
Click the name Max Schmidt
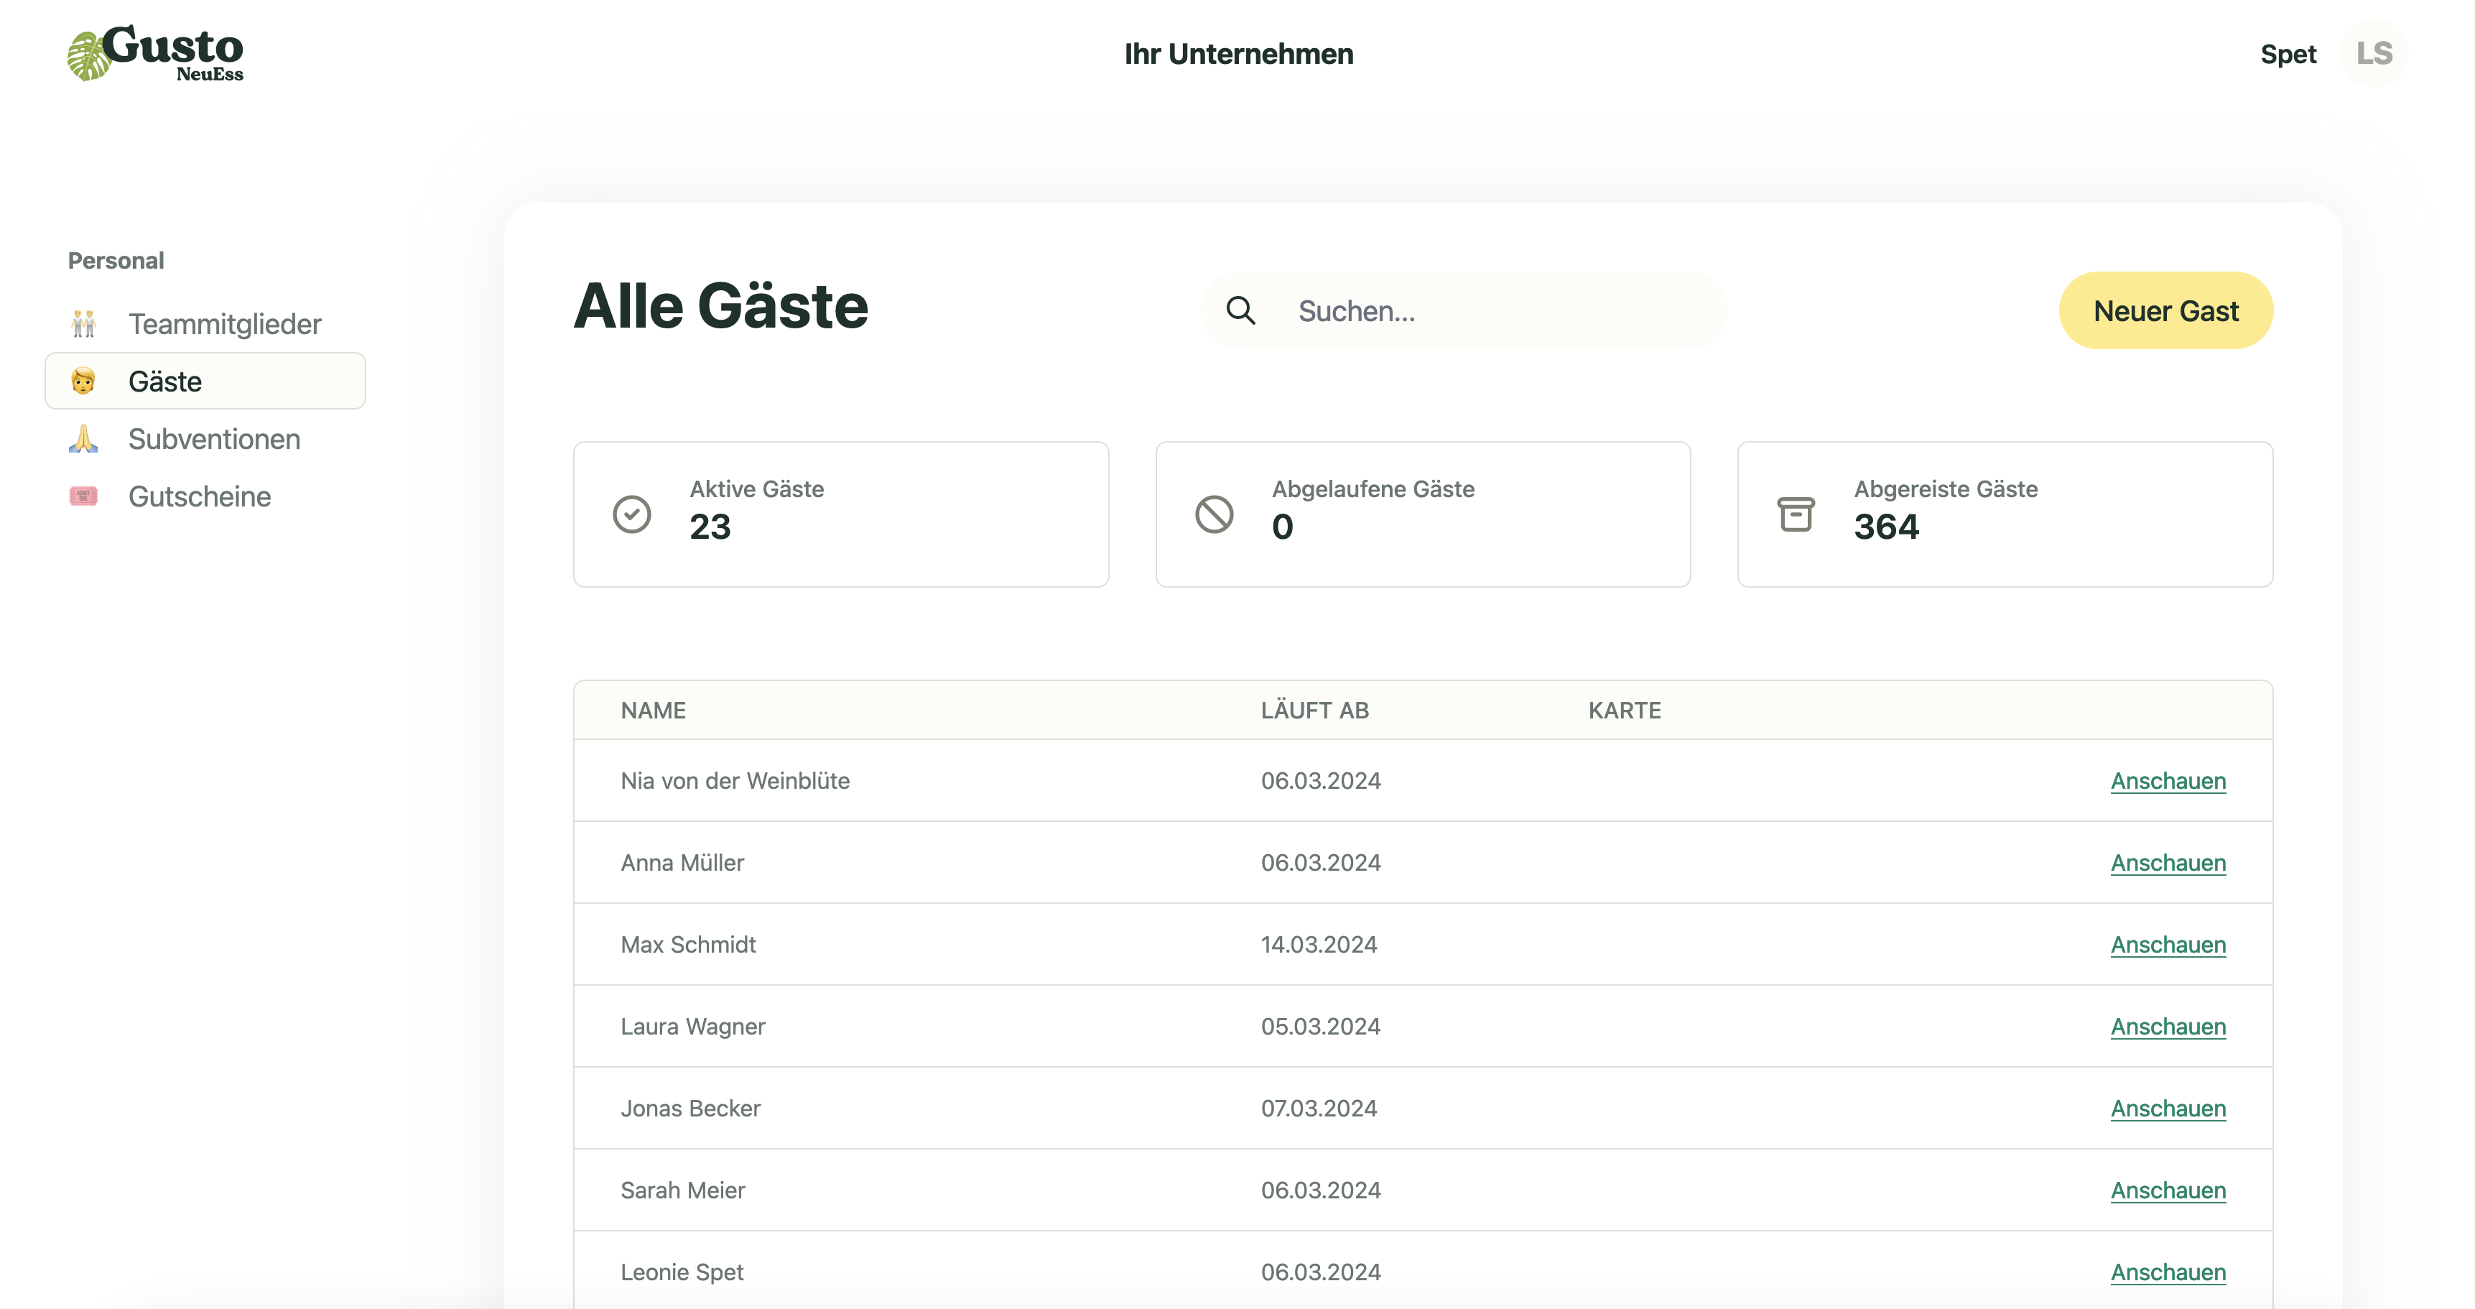coord(688,945)
